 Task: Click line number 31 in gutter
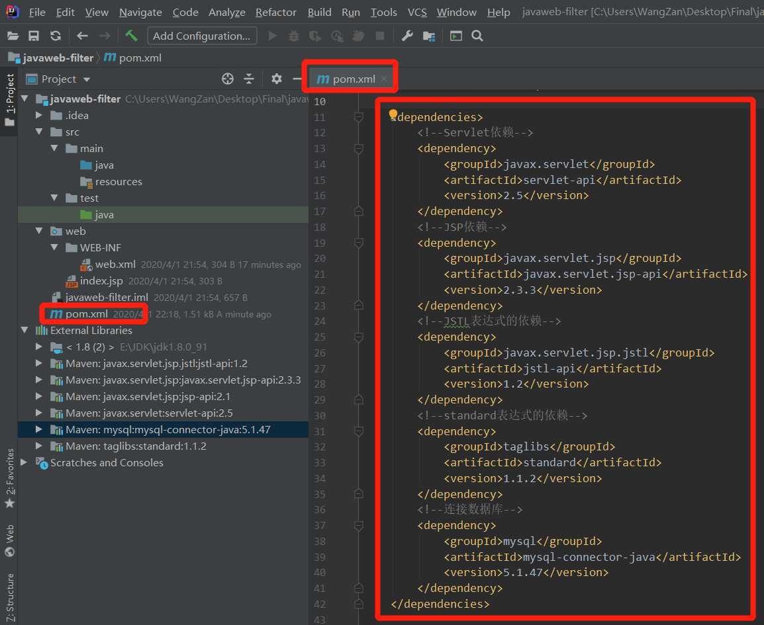point(320,431)
